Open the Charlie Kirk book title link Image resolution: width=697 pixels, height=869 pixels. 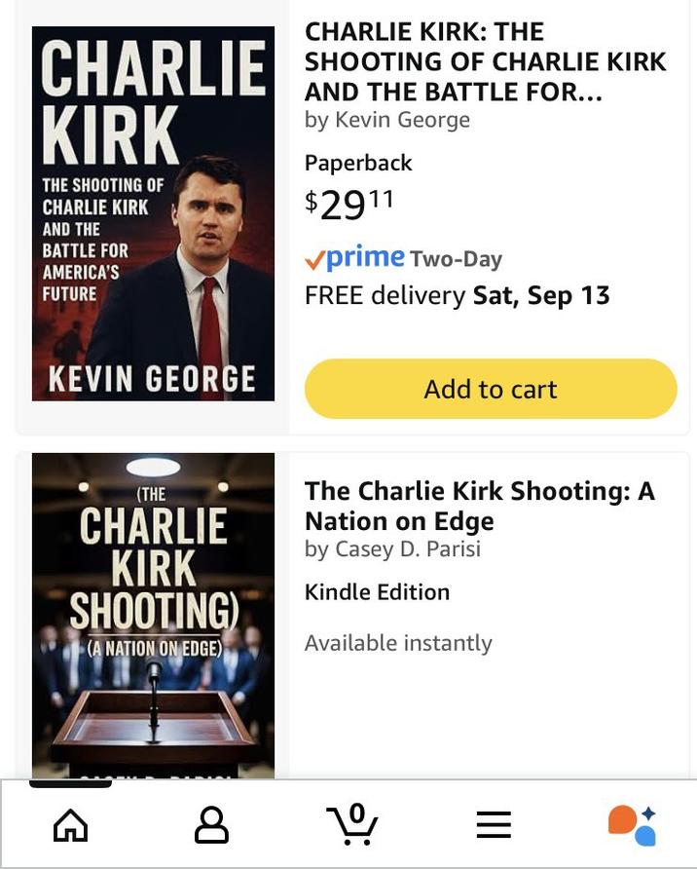click(x=486, y=60)
